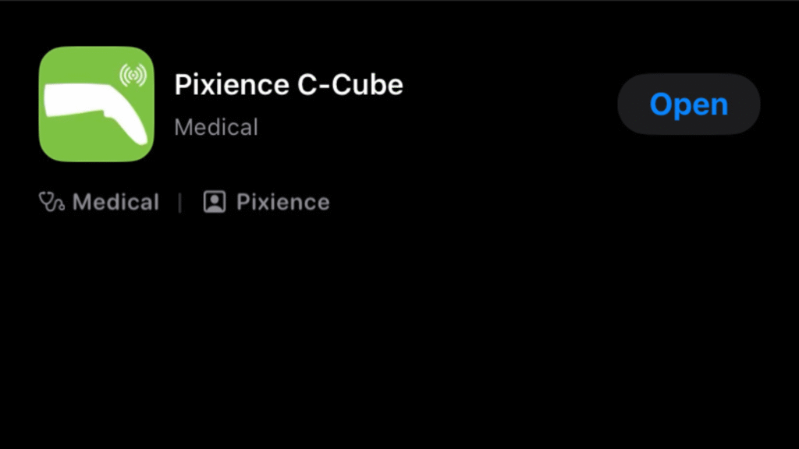This screenshot has width=799, height=449.
Task: Click the gray Medical subtitle under title
Action: coord(216,127)
